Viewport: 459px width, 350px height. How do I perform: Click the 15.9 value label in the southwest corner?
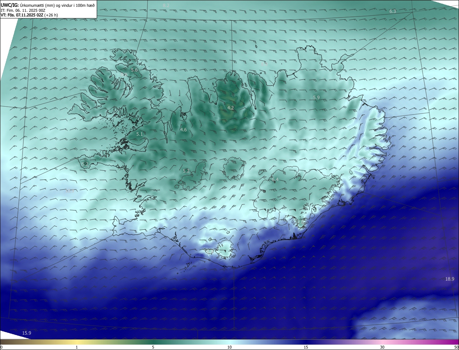tap(27, 333)
